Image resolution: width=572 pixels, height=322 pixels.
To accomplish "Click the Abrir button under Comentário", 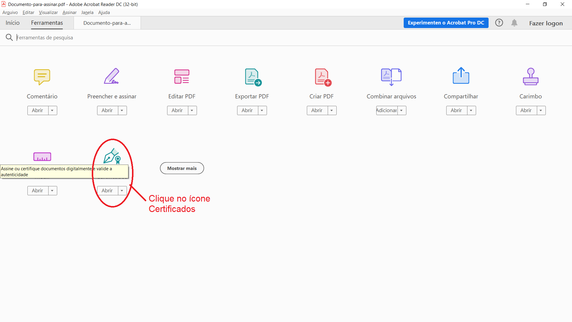I will tap(38, 111).
